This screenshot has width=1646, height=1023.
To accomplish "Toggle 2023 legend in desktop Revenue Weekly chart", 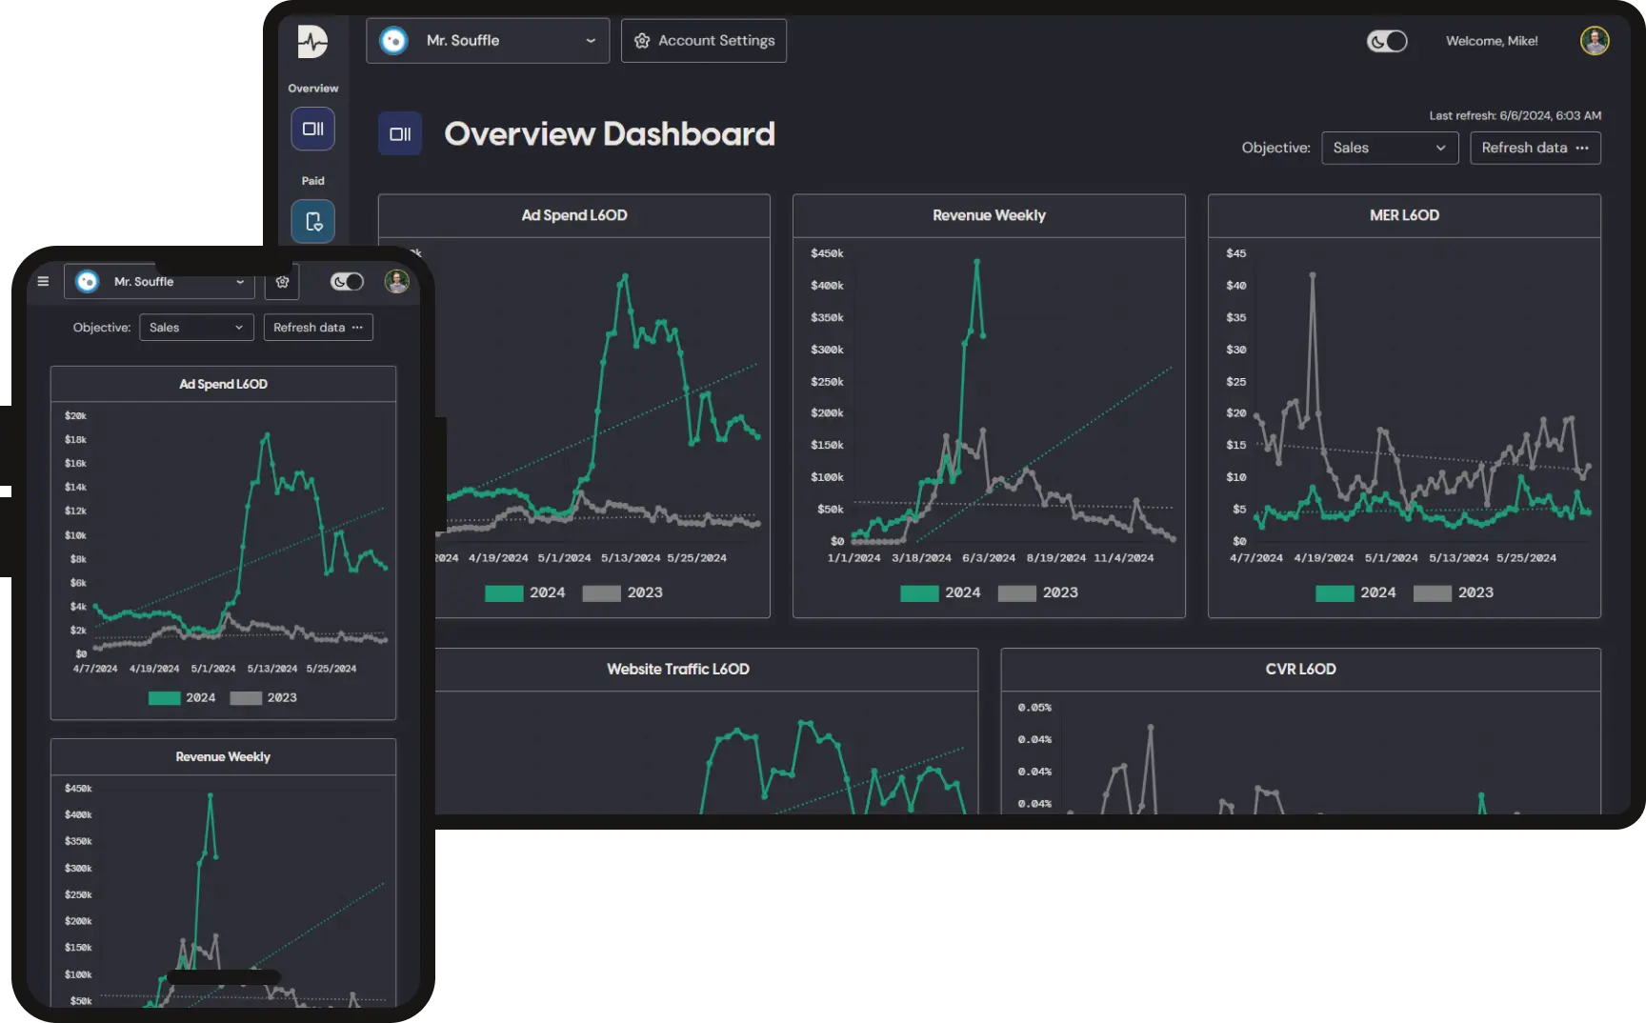I will coord(1038,592).
